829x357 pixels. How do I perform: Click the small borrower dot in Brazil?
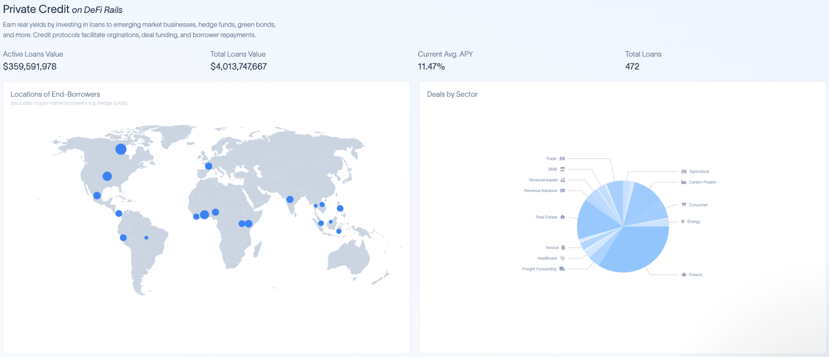tap(146, 238)
